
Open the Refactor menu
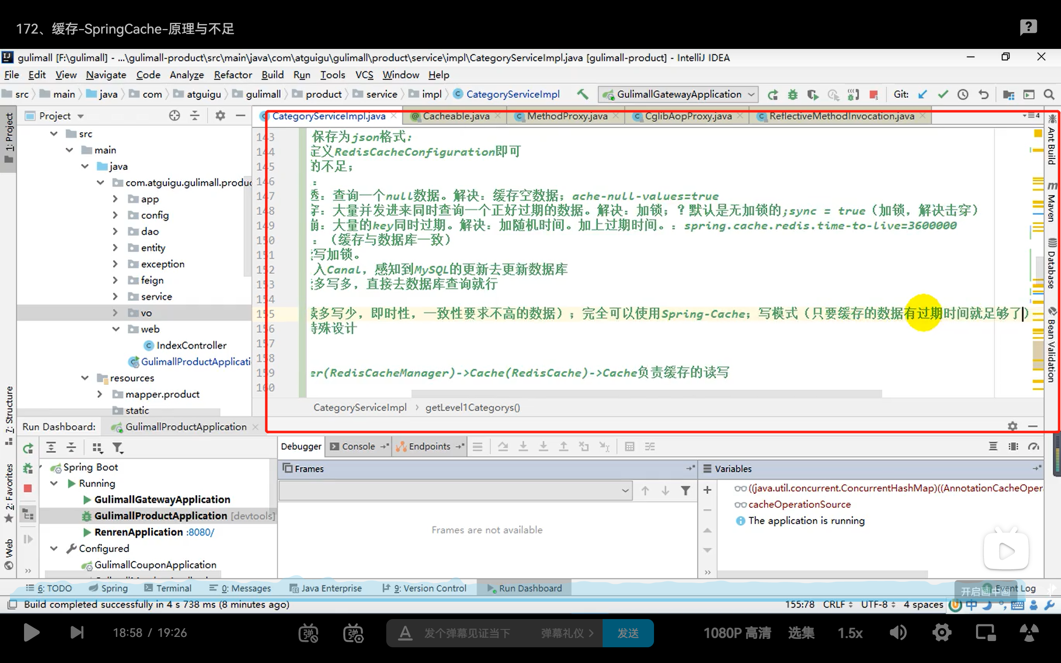coord(233,75)
